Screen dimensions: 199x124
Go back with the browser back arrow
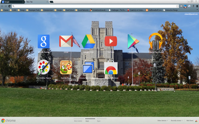pyautogui.click(x=2, y=6)
